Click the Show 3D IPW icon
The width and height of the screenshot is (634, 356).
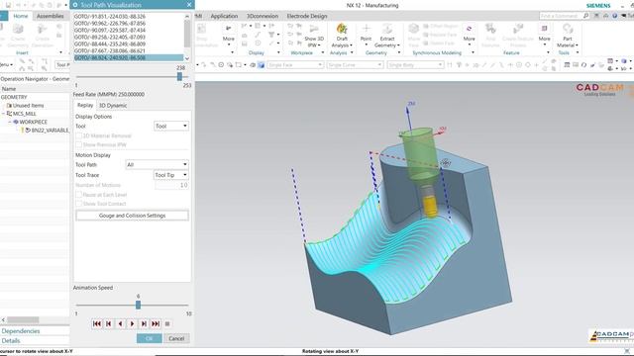coord(314,29)
